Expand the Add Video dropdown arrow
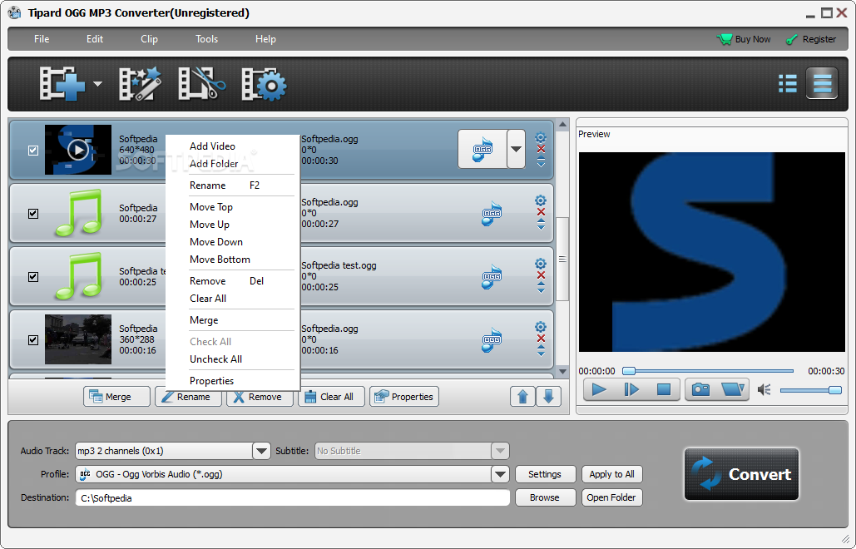 [x=97, y=84]
